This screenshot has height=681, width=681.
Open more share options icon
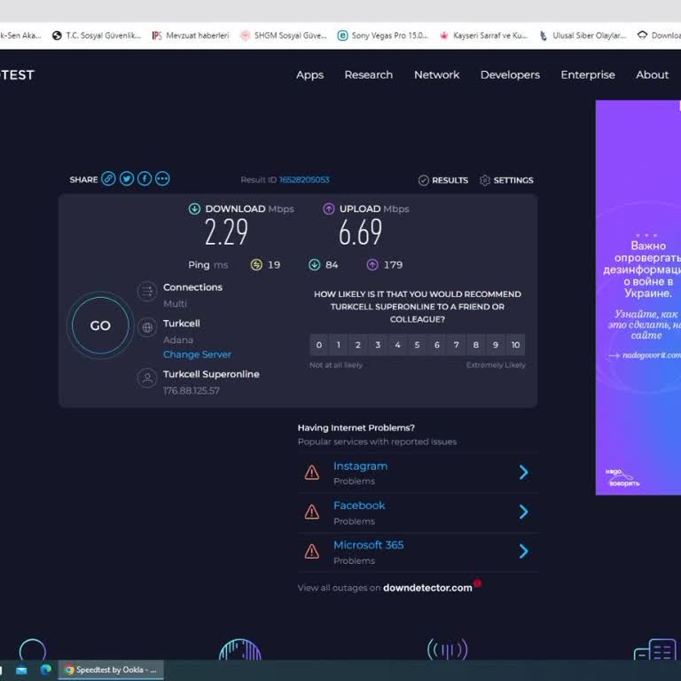pos(162,178)
